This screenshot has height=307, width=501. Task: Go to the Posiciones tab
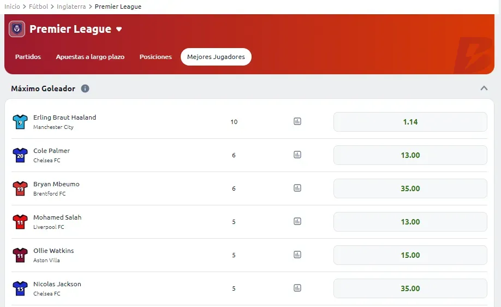coord(156,57)
